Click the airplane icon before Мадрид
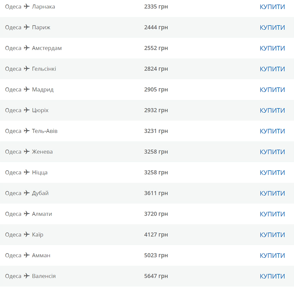The width and height of the screenshot is (294, 287). click(x=27, y=89)
